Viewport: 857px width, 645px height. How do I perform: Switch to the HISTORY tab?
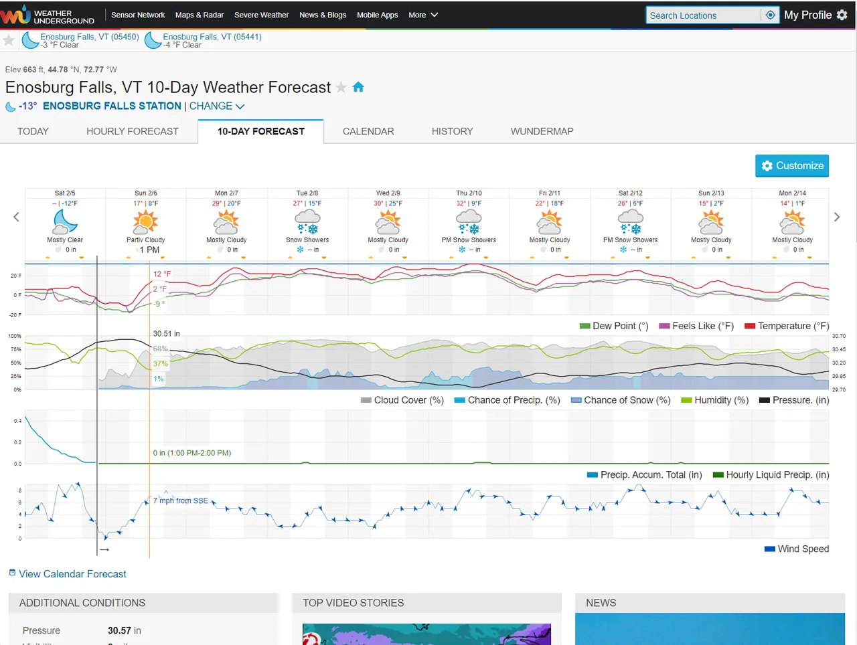click(453, 131)
